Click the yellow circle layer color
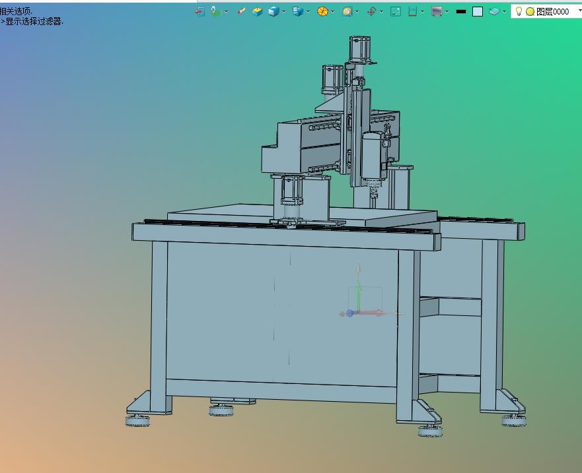This screenshot has height=473, width=582. (x=530, y=12)
